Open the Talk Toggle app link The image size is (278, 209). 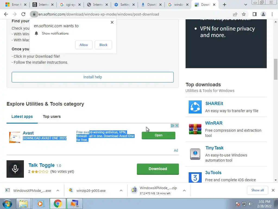42,165
